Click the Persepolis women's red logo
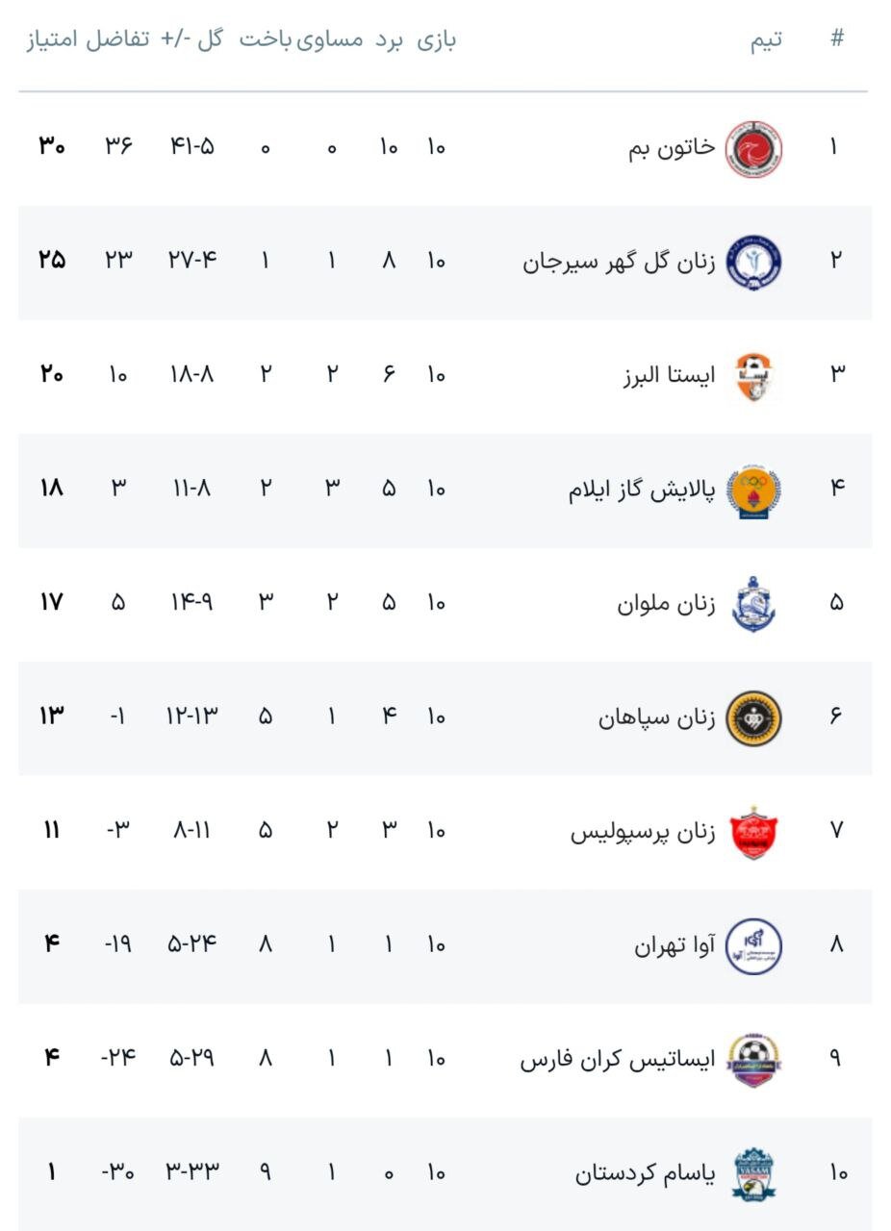 pos(752,831)
